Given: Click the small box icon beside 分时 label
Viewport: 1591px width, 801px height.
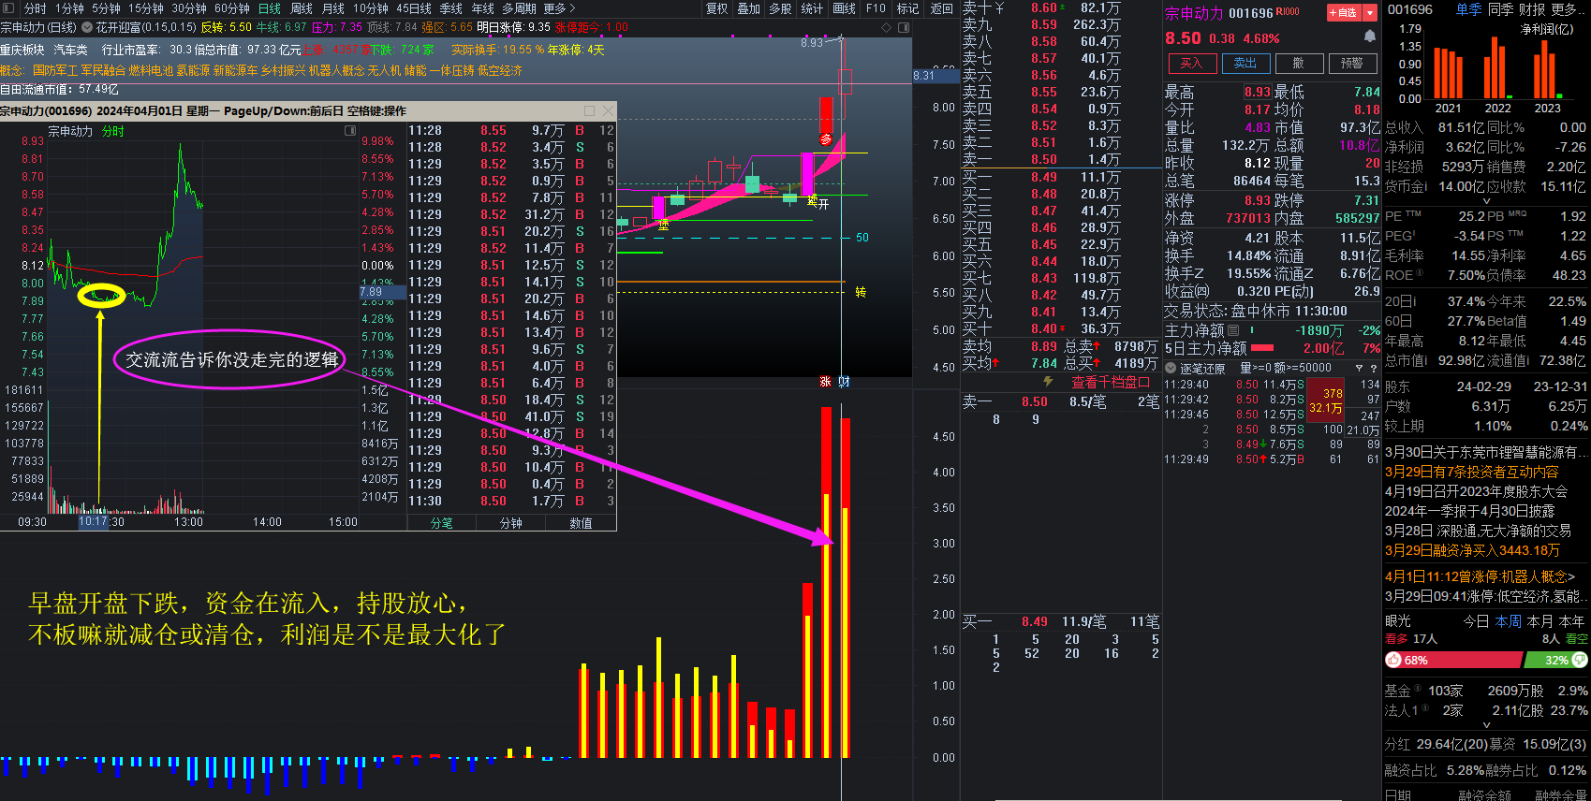Looking at the screenshot, I should [x=350, y=131].
